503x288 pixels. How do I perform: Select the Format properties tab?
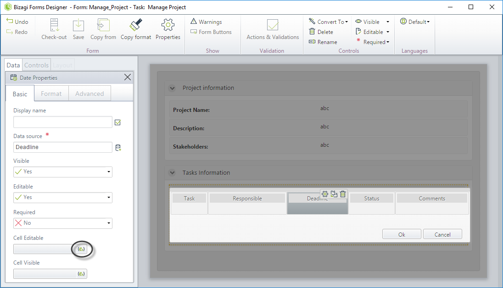51,94
